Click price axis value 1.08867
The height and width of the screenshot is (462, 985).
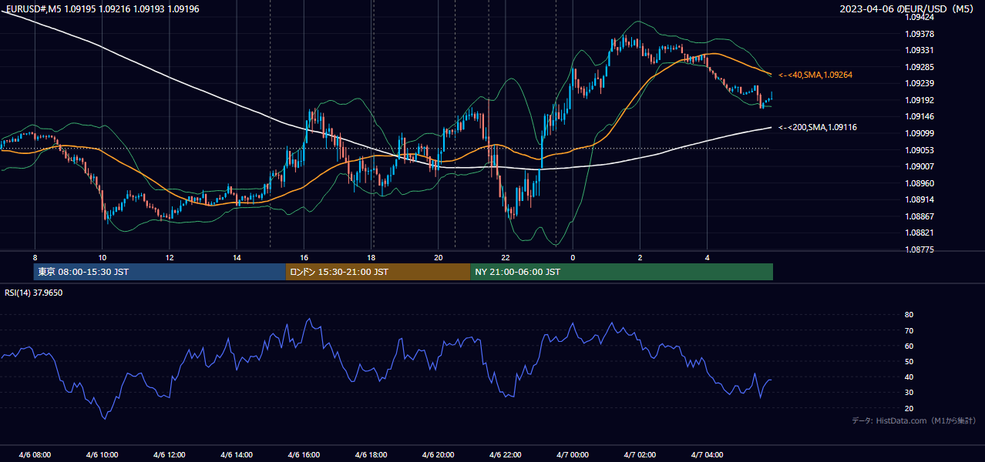click(x=919, y=216)
